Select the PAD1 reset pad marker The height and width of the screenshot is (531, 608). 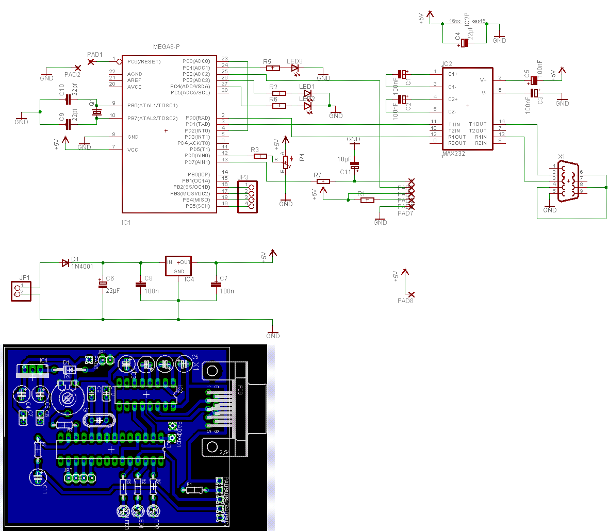click(91, 62)
